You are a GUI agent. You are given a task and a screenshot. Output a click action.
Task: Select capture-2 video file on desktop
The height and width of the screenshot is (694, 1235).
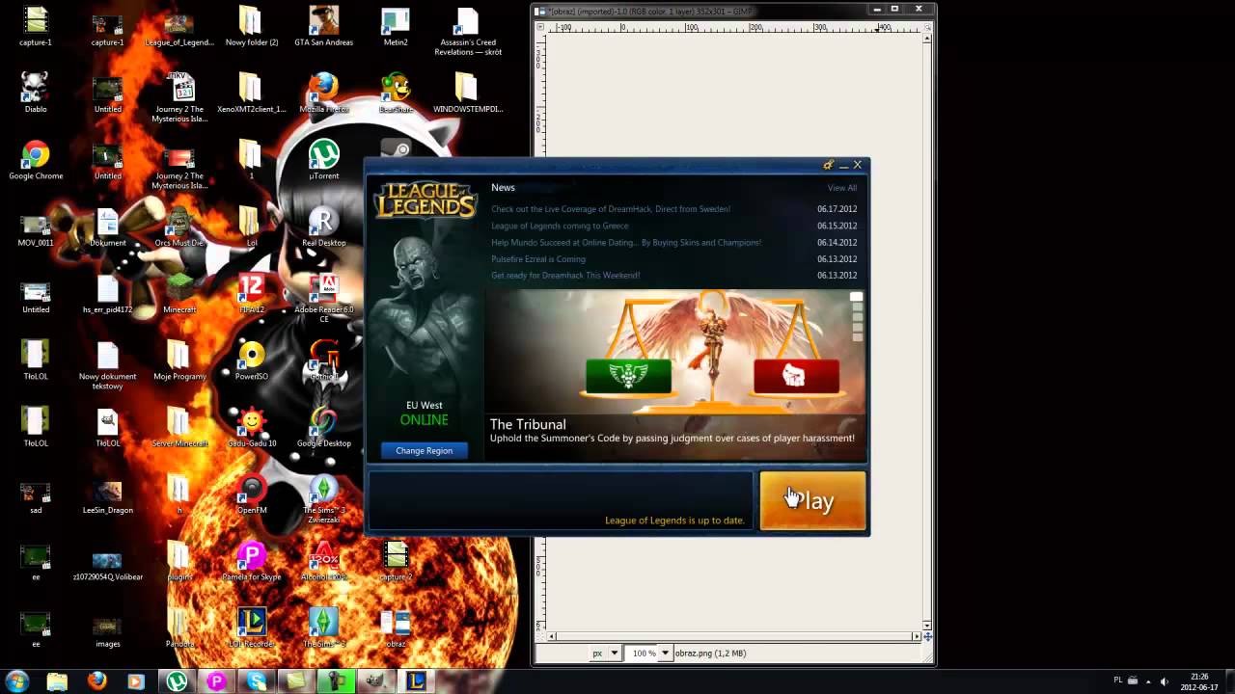tap(396, 560)
